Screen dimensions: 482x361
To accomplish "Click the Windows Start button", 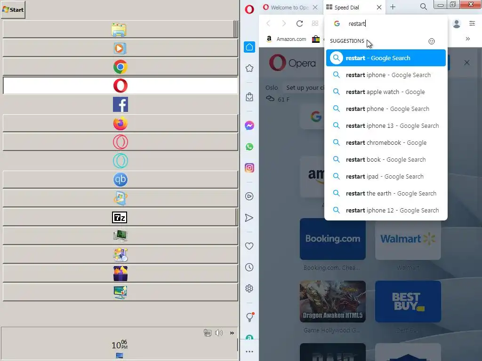I will click(x=13, y=9).
